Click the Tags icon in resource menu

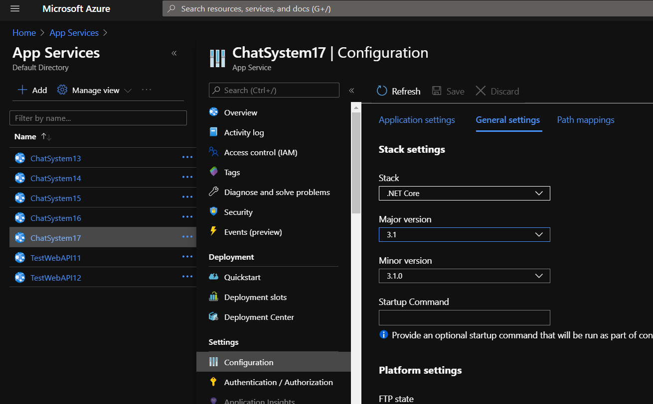(213, 172)
